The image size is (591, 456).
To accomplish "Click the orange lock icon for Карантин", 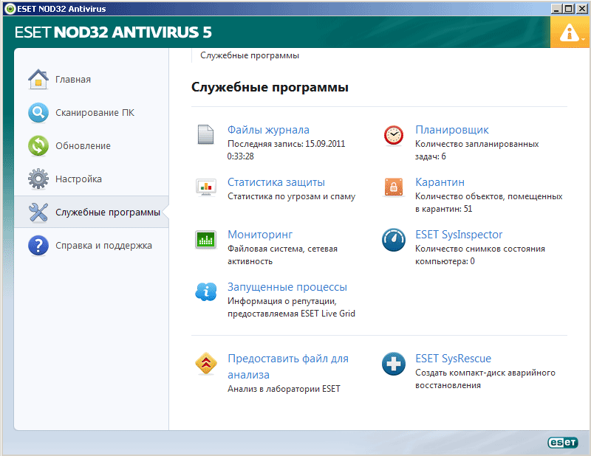I will pos(394,187).
